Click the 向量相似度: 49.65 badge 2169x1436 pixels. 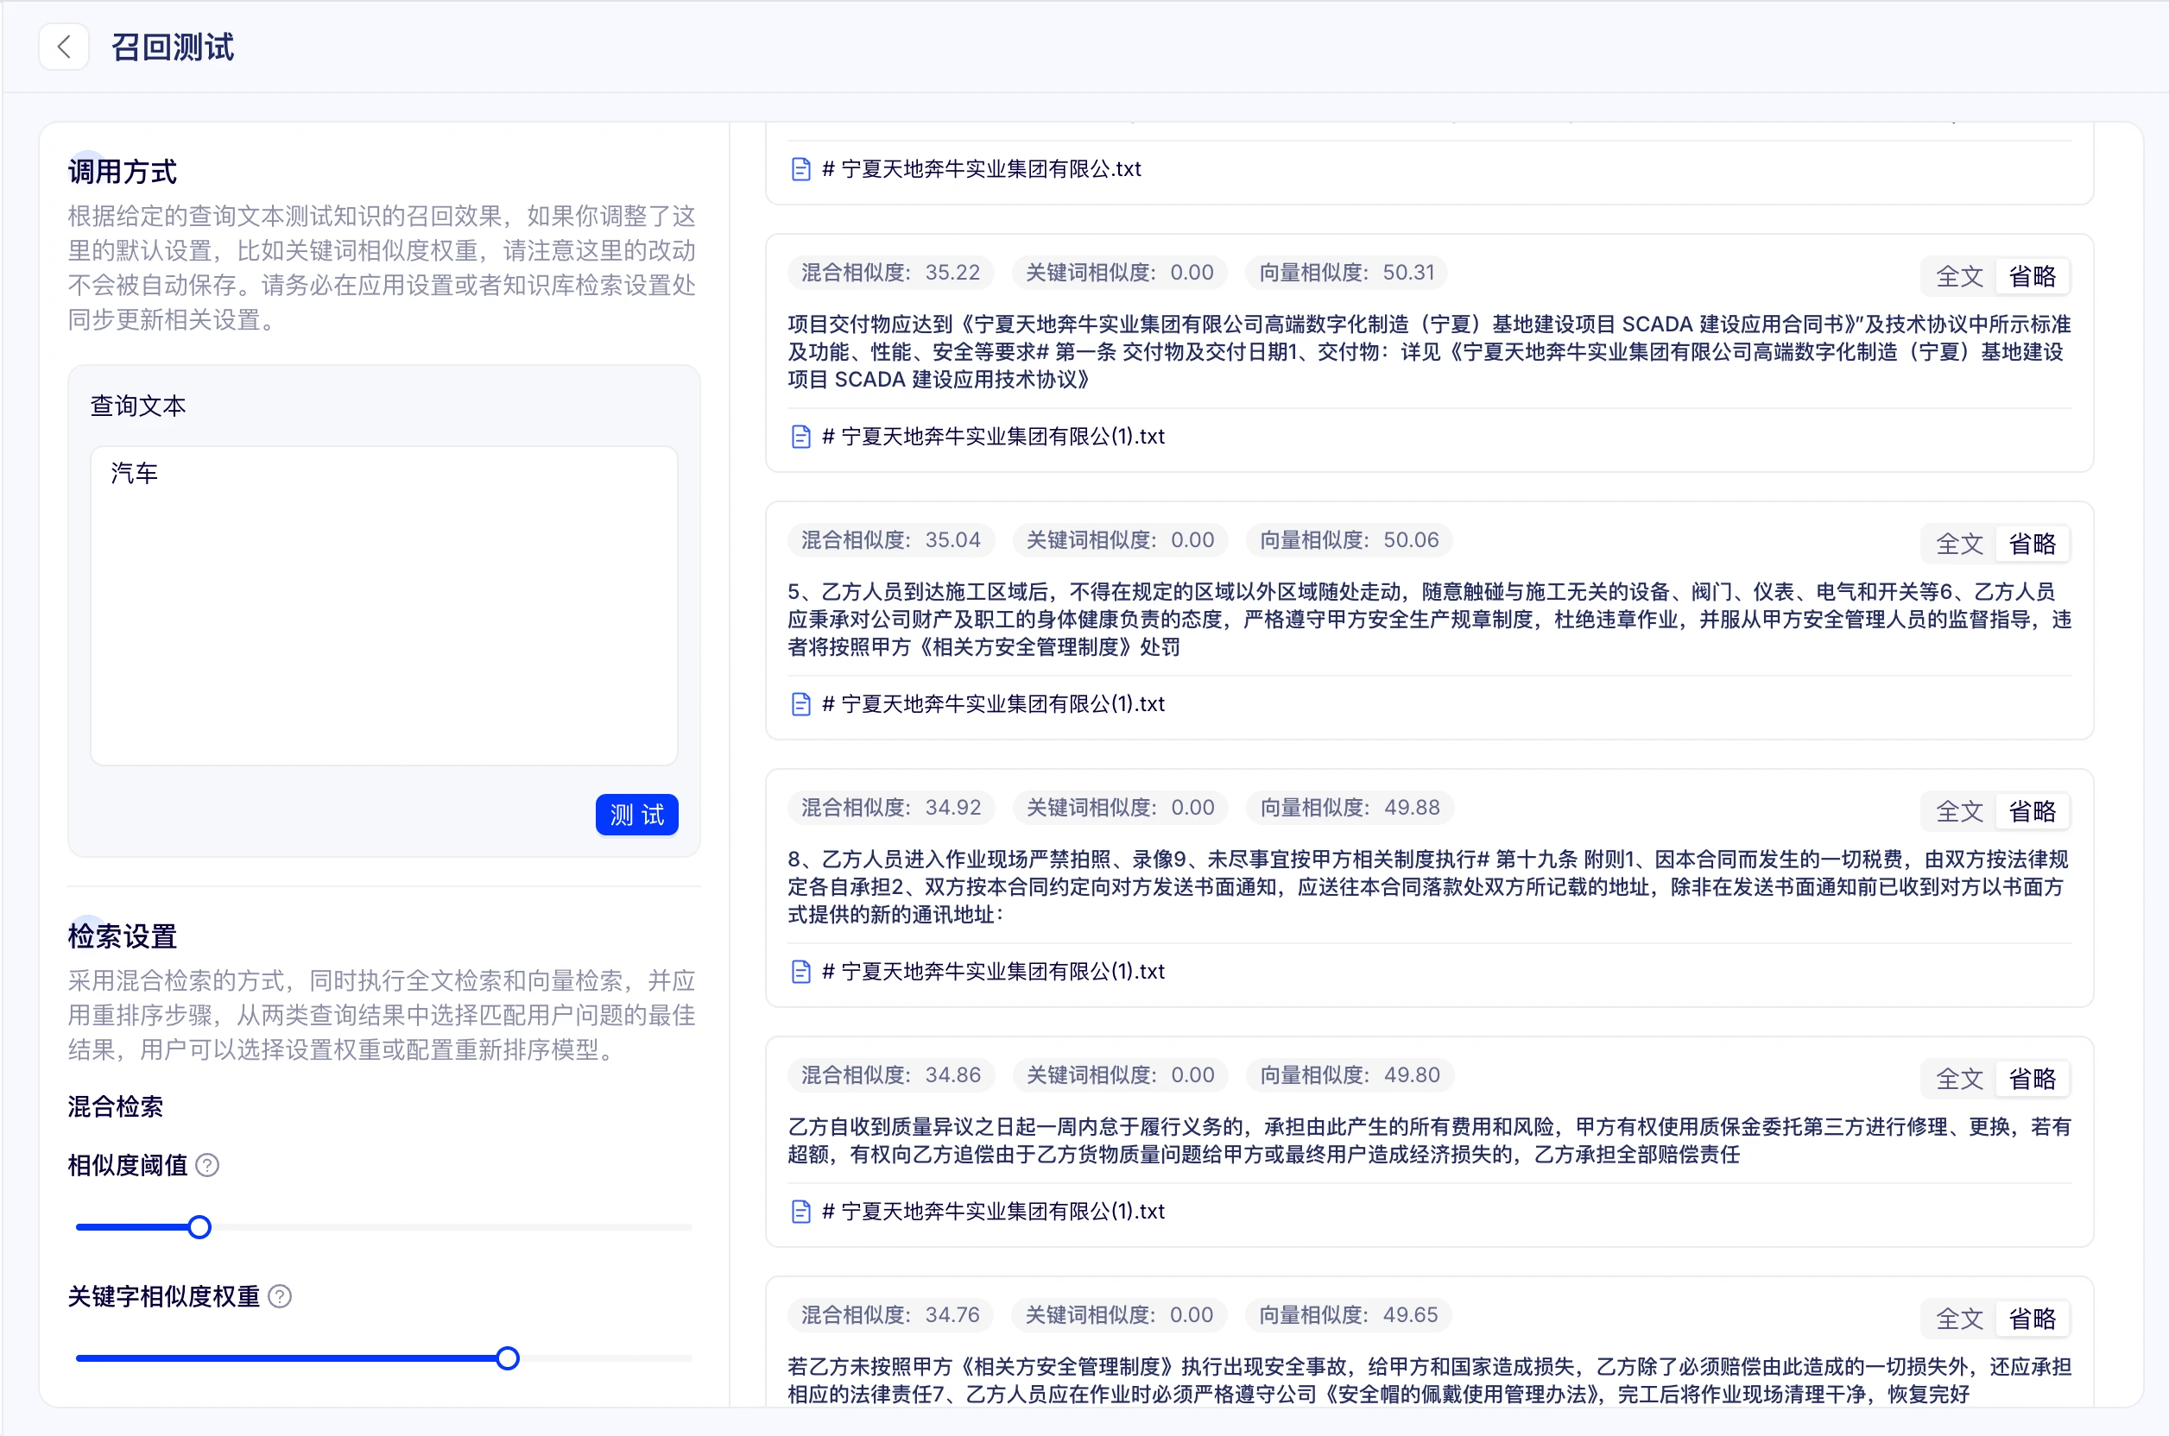tap(1349, 1315)
